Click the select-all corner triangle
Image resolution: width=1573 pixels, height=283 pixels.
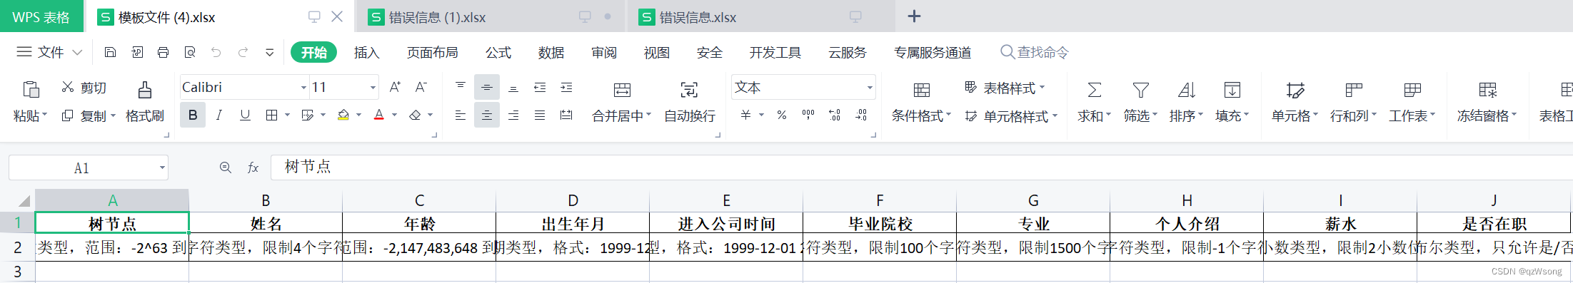24,201
